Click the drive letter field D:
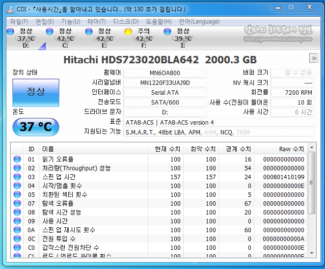 [165, 112]
